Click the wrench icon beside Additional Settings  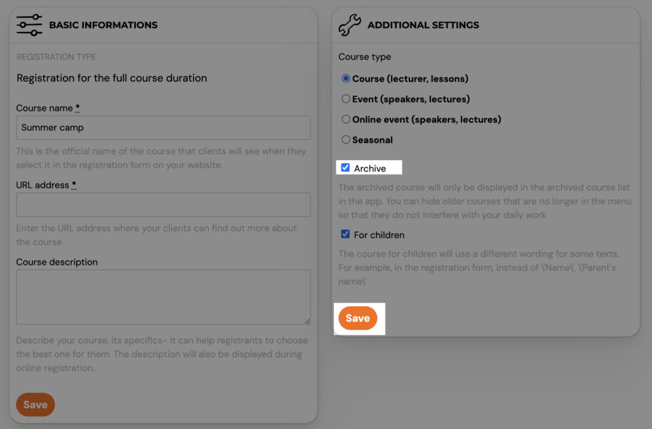click(x=350, y=25)
